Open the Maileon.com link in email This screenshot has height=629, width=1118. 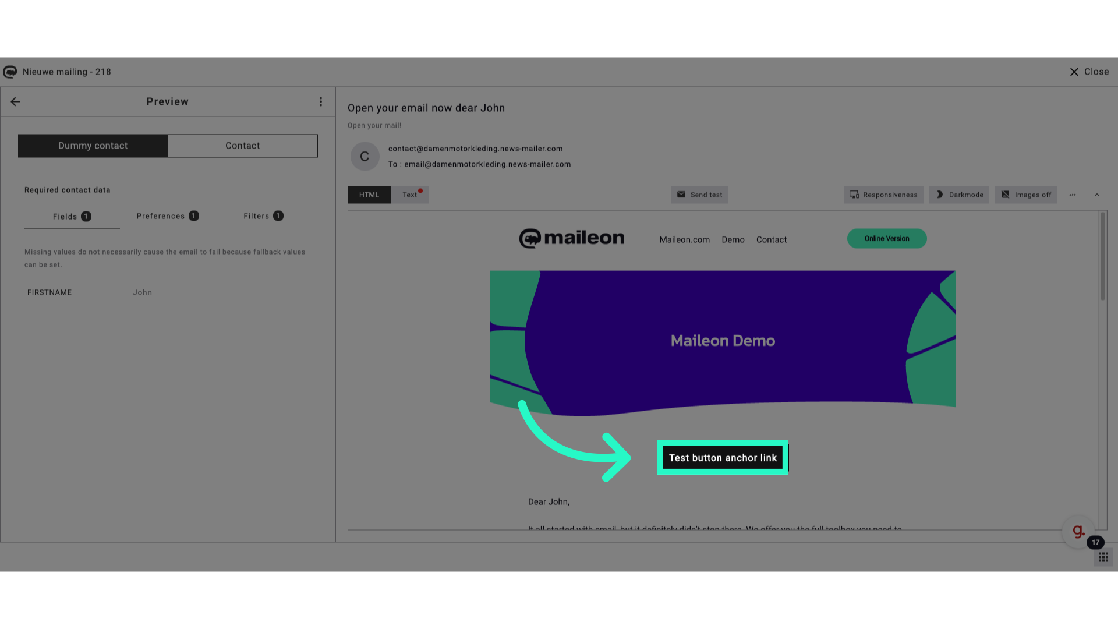click(685, 239)
